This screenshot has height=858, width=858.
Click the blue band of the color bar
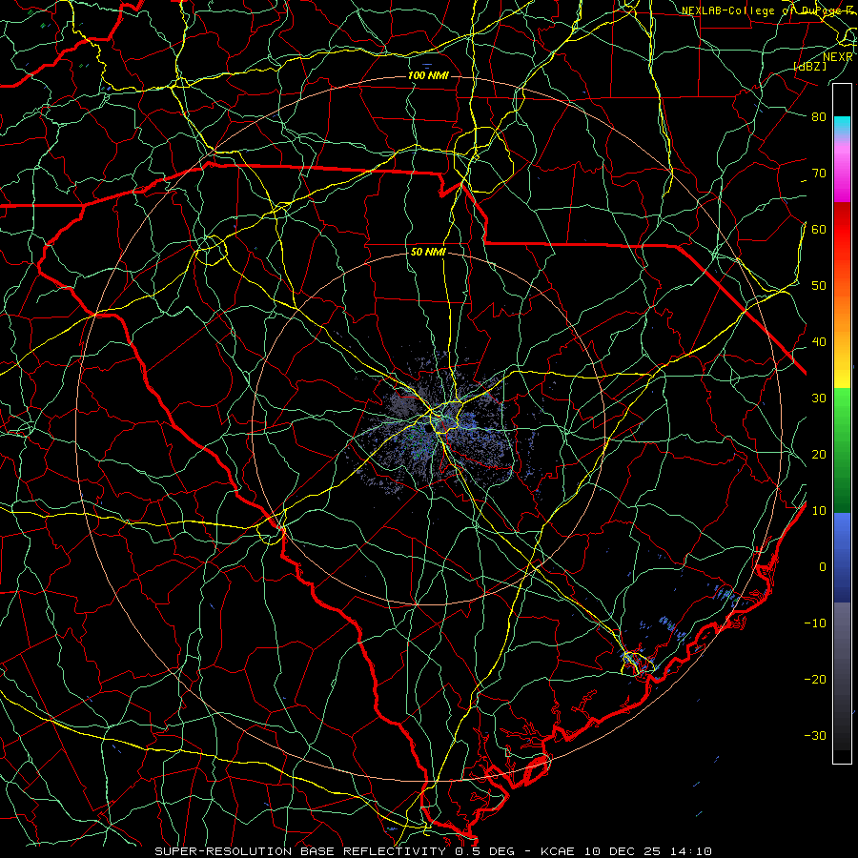842,558
